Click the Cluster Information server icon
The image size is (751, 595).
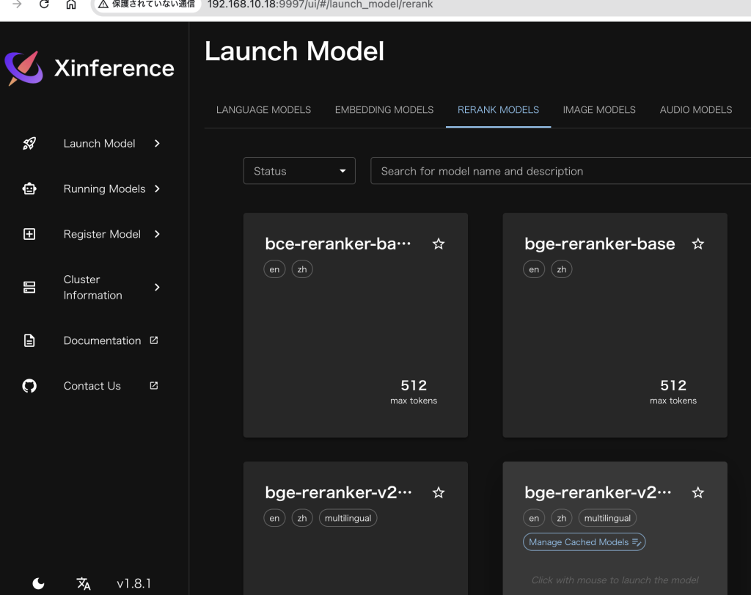[x=29, y=288]
